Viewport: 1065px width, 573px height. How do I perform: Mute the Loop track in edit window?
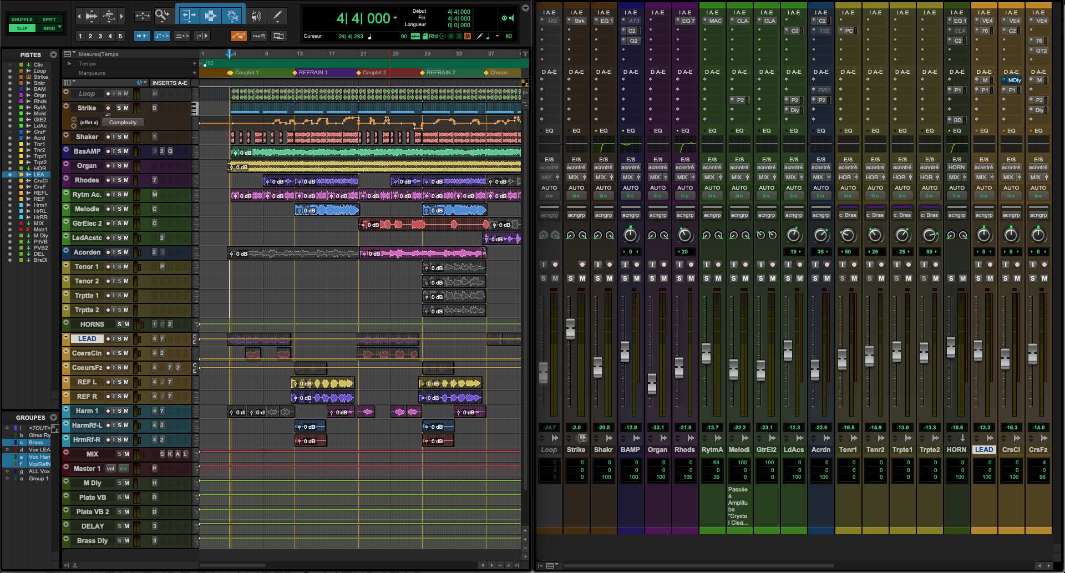pos(126,94)
